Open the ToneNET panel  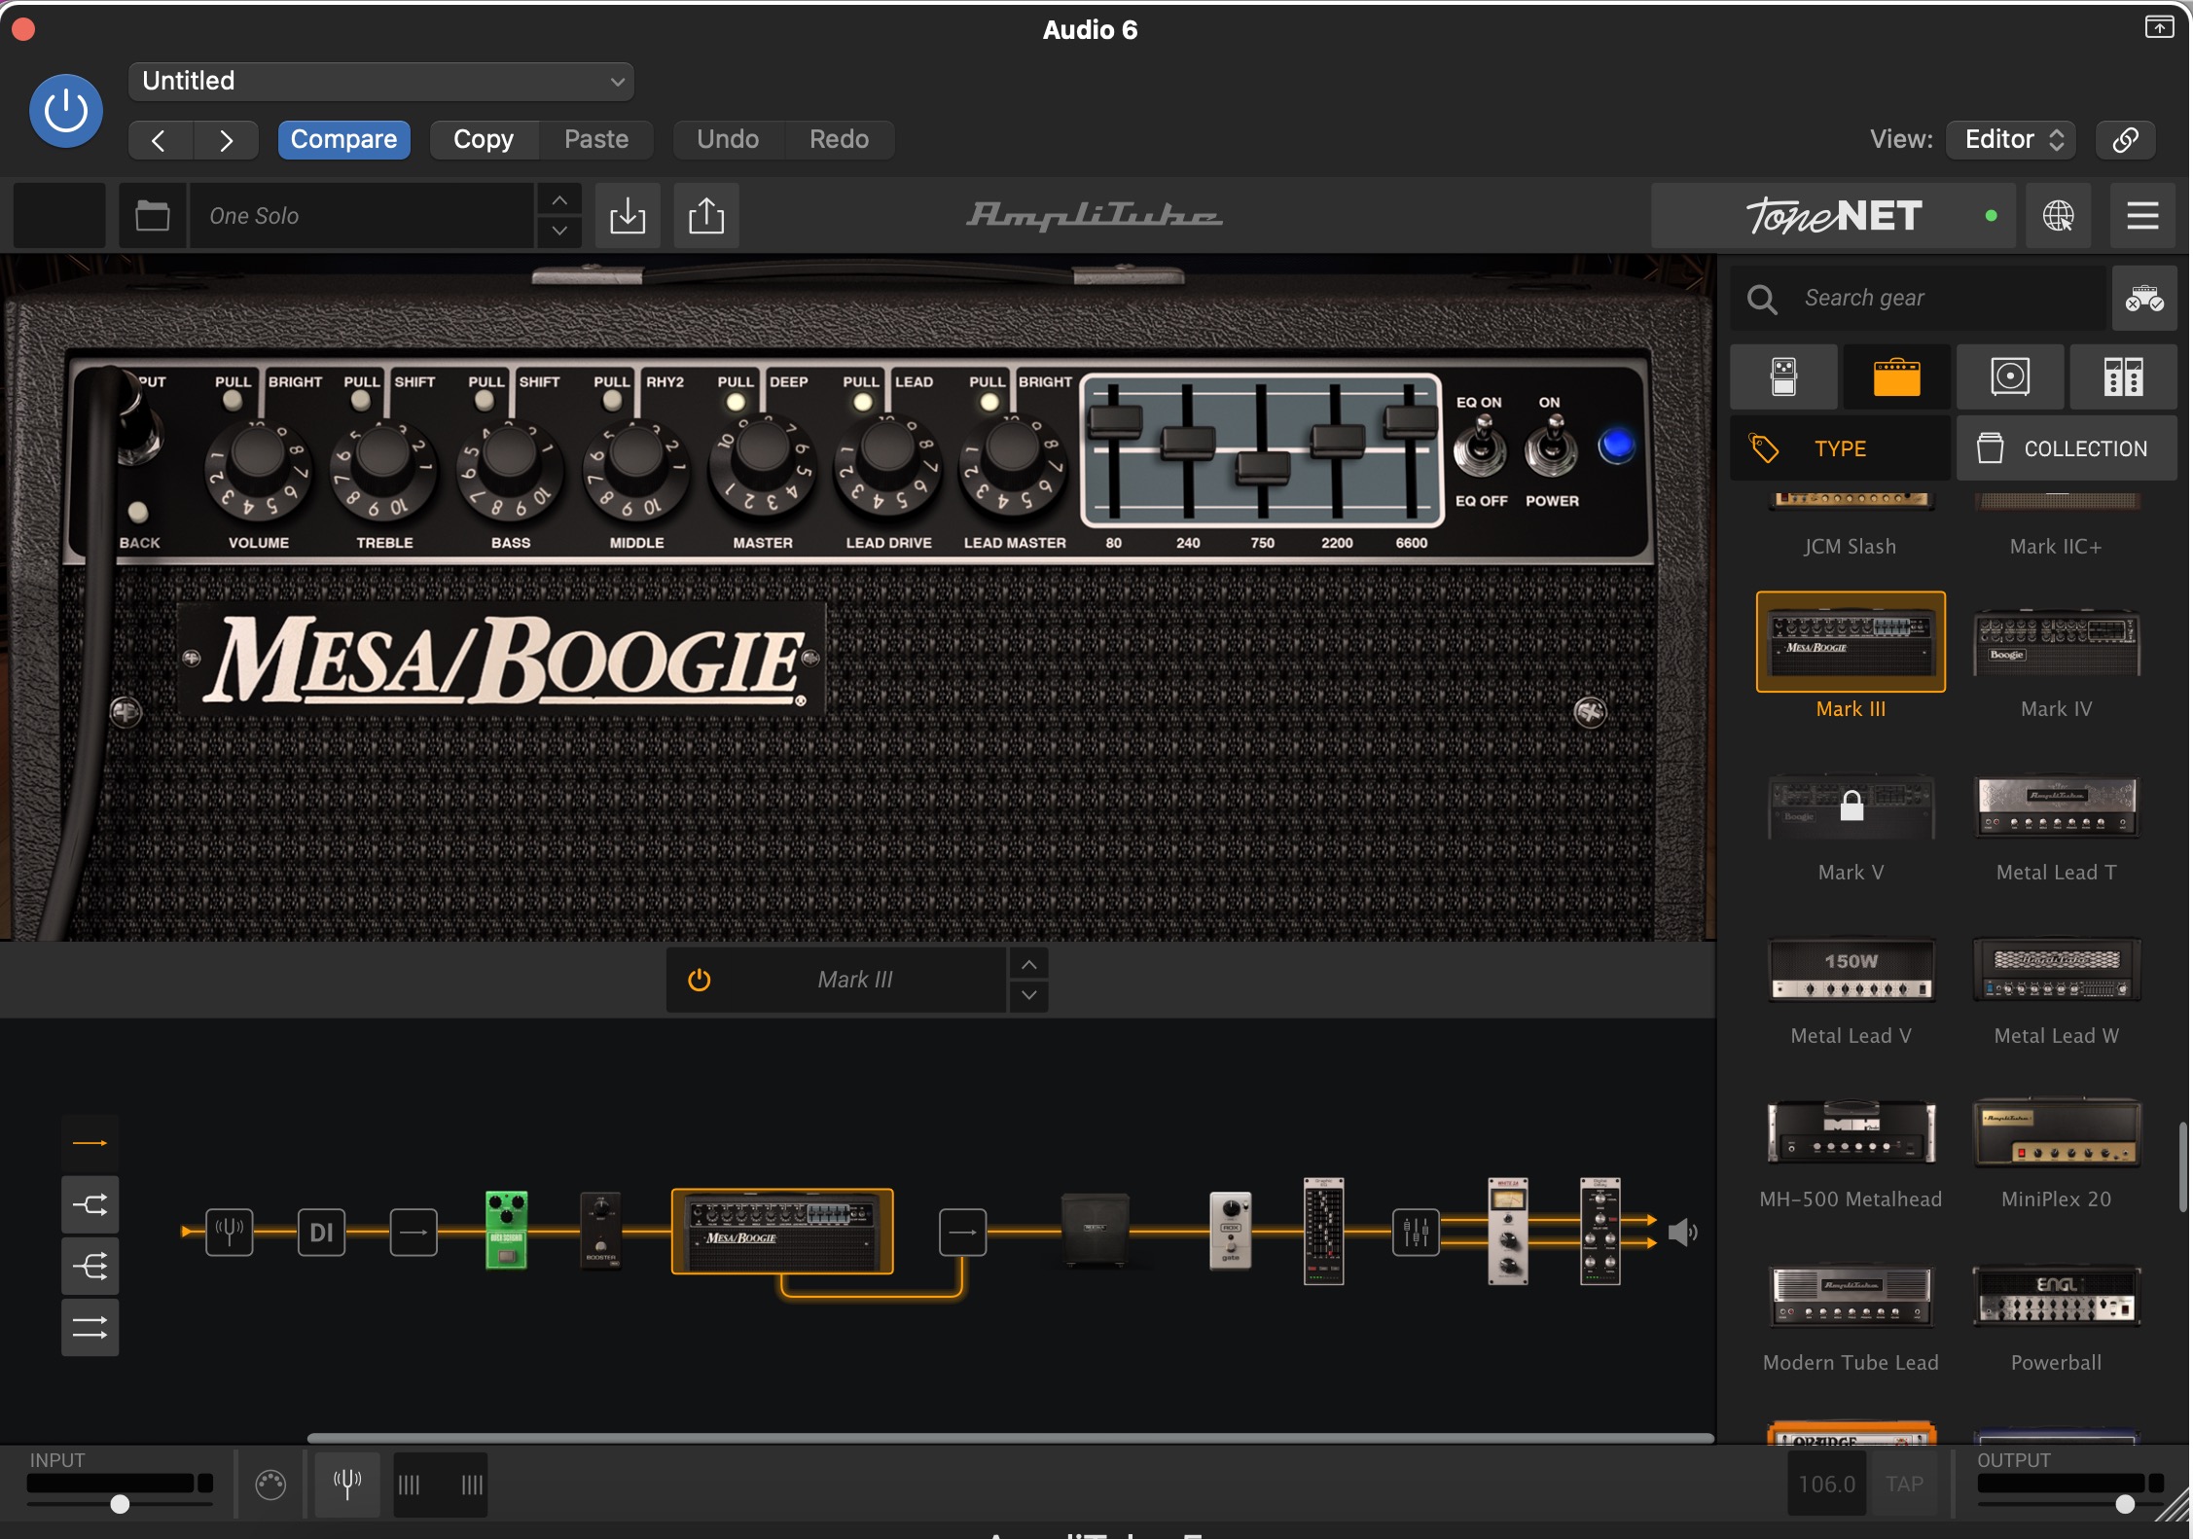coord(1835,216)
